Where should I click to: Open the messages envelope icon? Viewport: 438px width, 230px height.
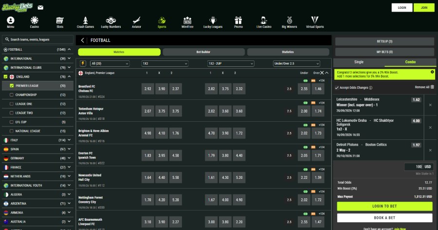point(40,8)
